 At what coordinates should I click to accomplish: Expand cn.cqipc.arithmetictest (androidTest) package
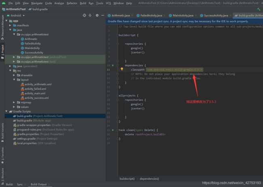click(14, 57)
